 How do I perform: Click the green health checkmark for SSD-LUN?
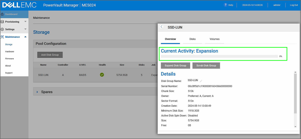tap(102, 75)
